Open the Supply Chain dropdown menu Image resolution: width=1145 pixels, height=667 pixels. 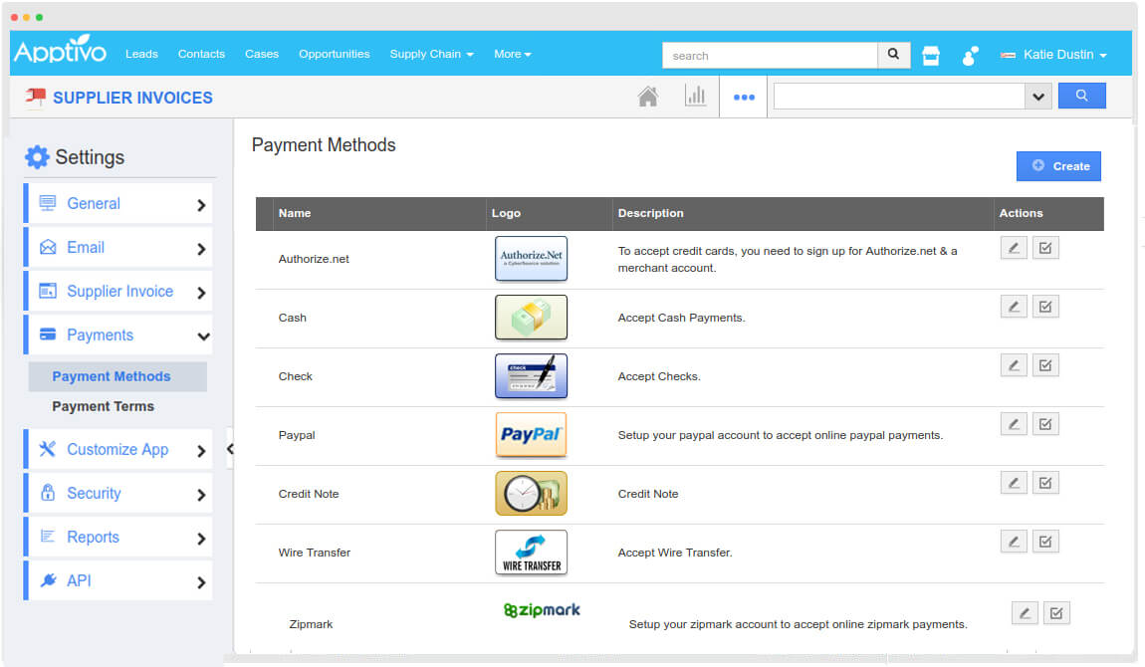coord(430,54)
